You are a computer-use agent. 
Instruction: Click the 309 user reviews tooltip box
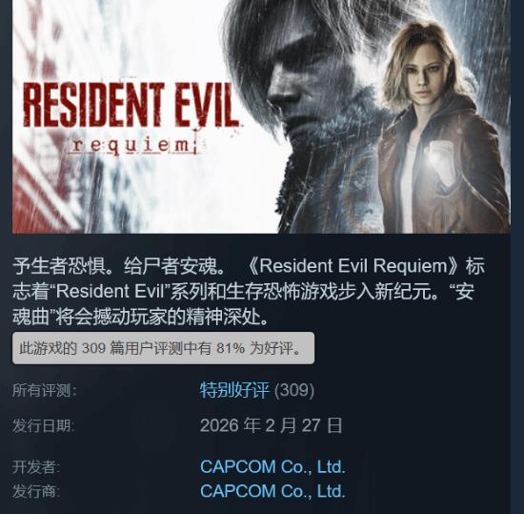click(164, 348)
